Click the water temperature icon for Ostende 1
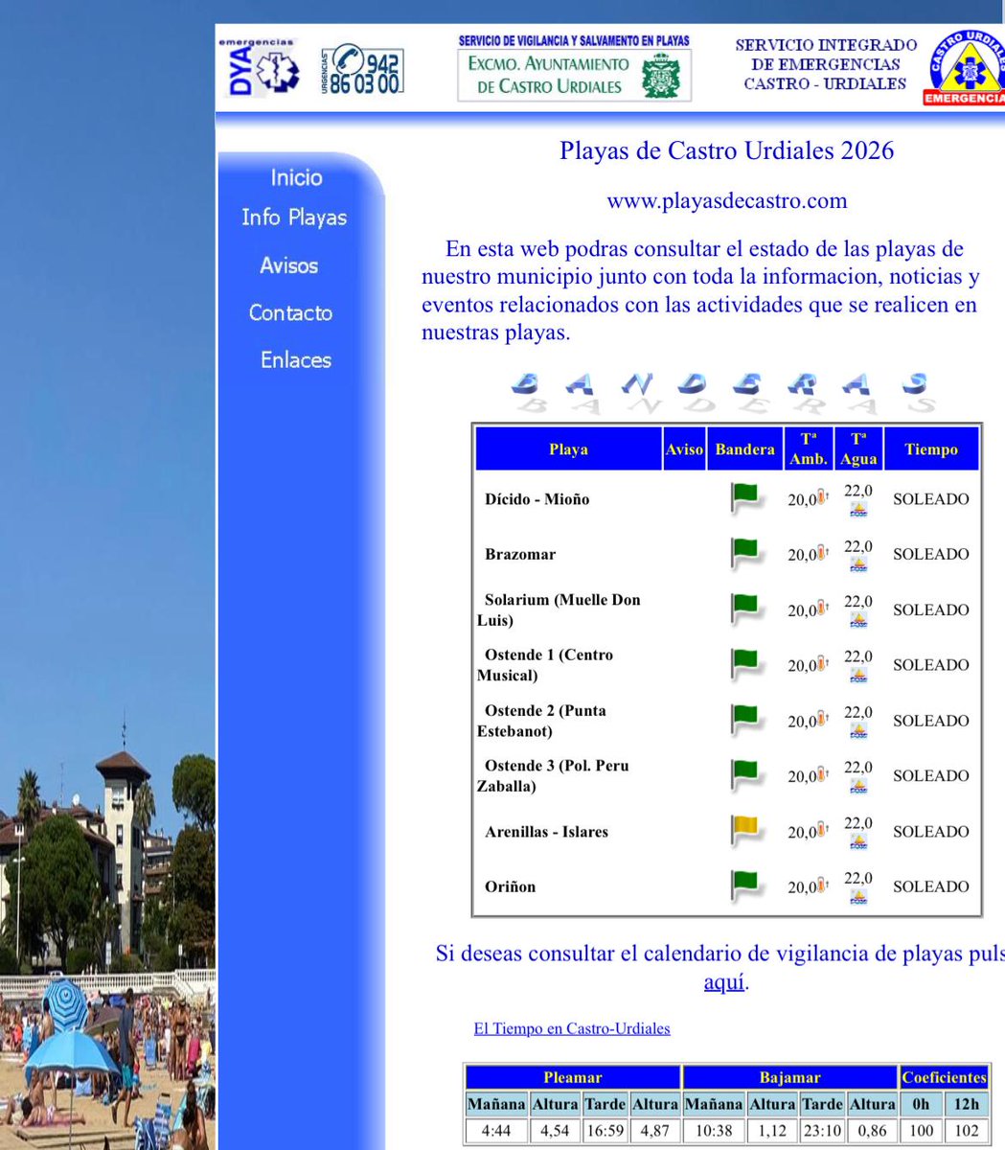 coord(858,676)
